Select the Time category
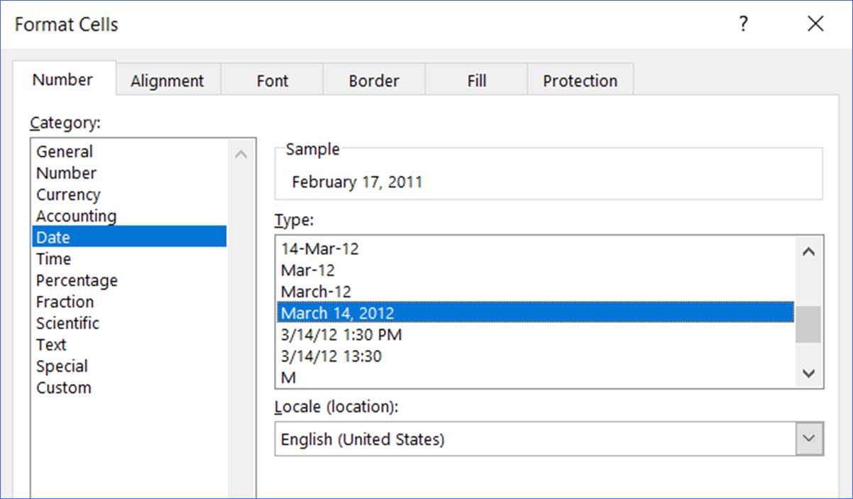This screenshot has width=853, height=499. (x=53, y=258)
